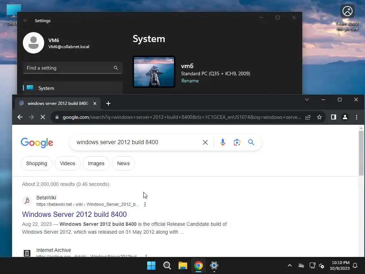Click the Settings back arrow
Viewport: 365px width, 274px height.
[26, 20]
